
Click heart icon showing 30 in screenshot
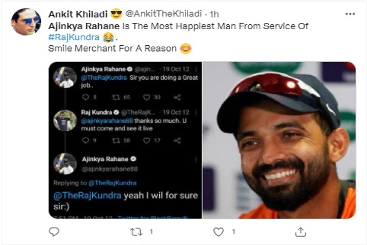[x=147, y=97]
